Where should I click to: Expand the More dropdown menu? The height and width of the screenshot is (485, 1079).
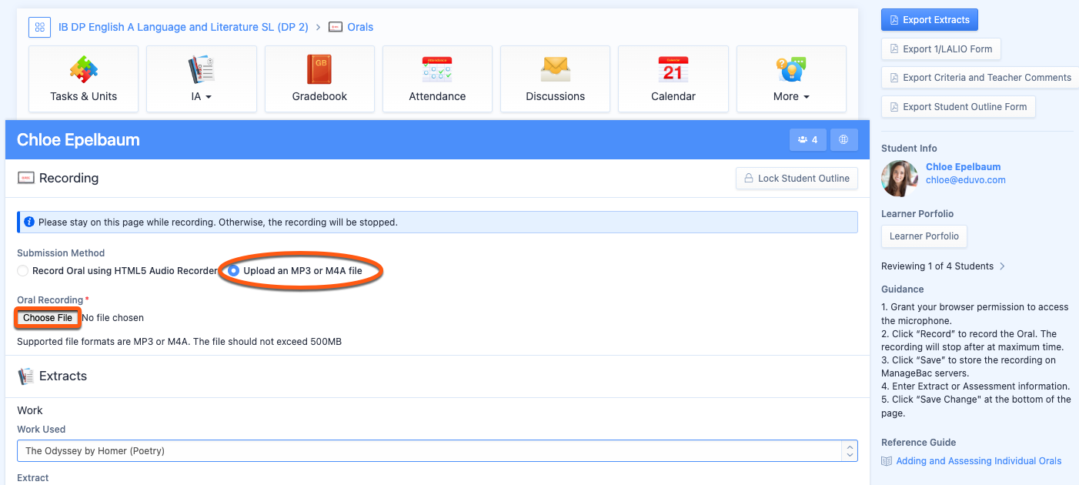pyautogui.click(x=791, y=79)
